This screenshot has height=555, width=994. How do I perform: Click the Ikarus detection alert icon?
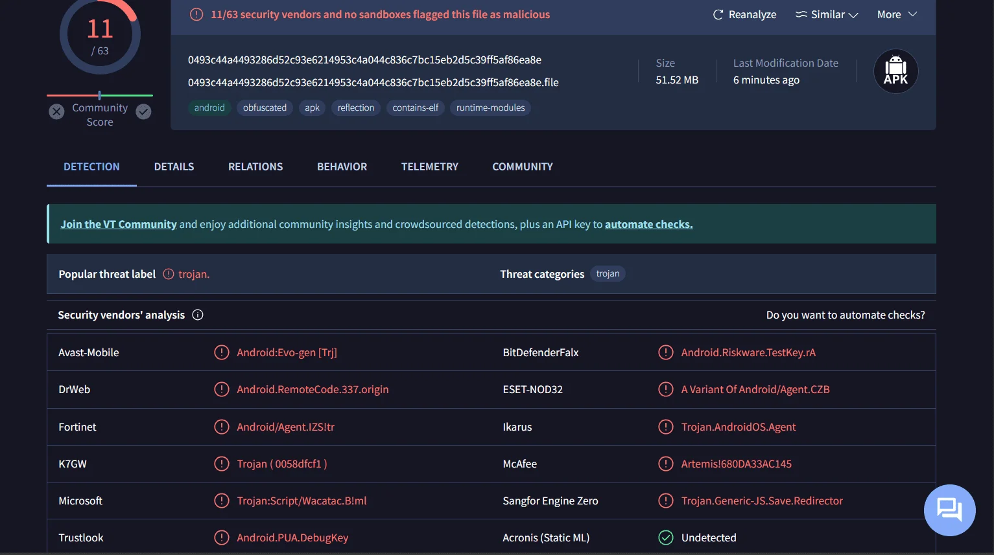(666, 427)
